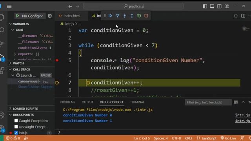Screen dimensions: 251x141
Task: Grab the debug toolbar drag handle
Action: [105, 16]
